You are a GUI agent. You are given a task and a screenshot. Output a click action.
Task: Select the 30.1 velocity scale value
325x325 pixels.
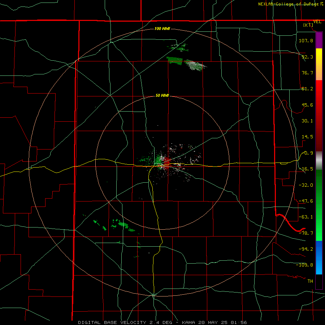307,121
